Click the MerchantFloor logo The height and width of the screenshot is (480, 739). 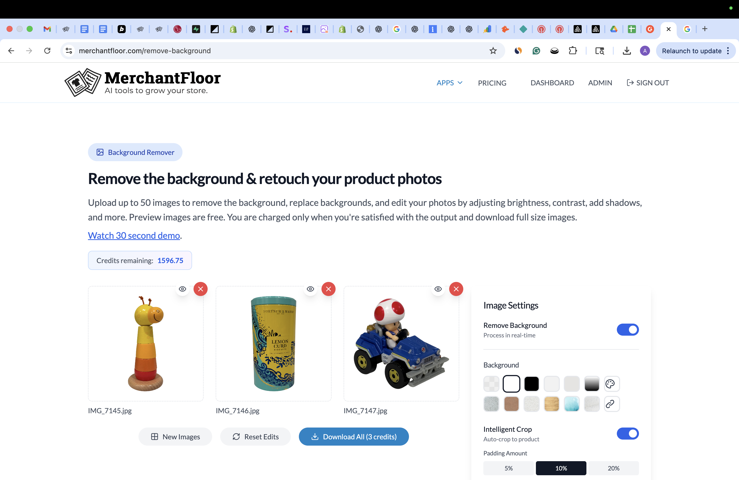pyautogui.click(x=142, y=83)
